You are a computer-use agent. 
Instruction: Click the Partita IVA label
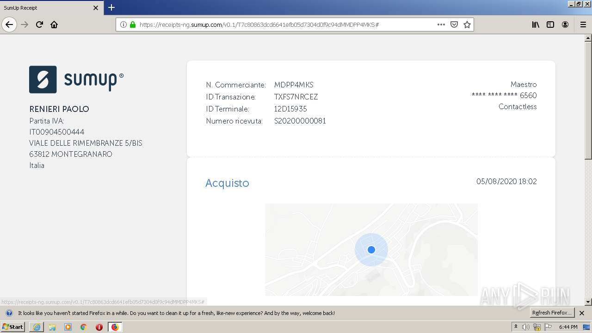(x=47, y=121)
